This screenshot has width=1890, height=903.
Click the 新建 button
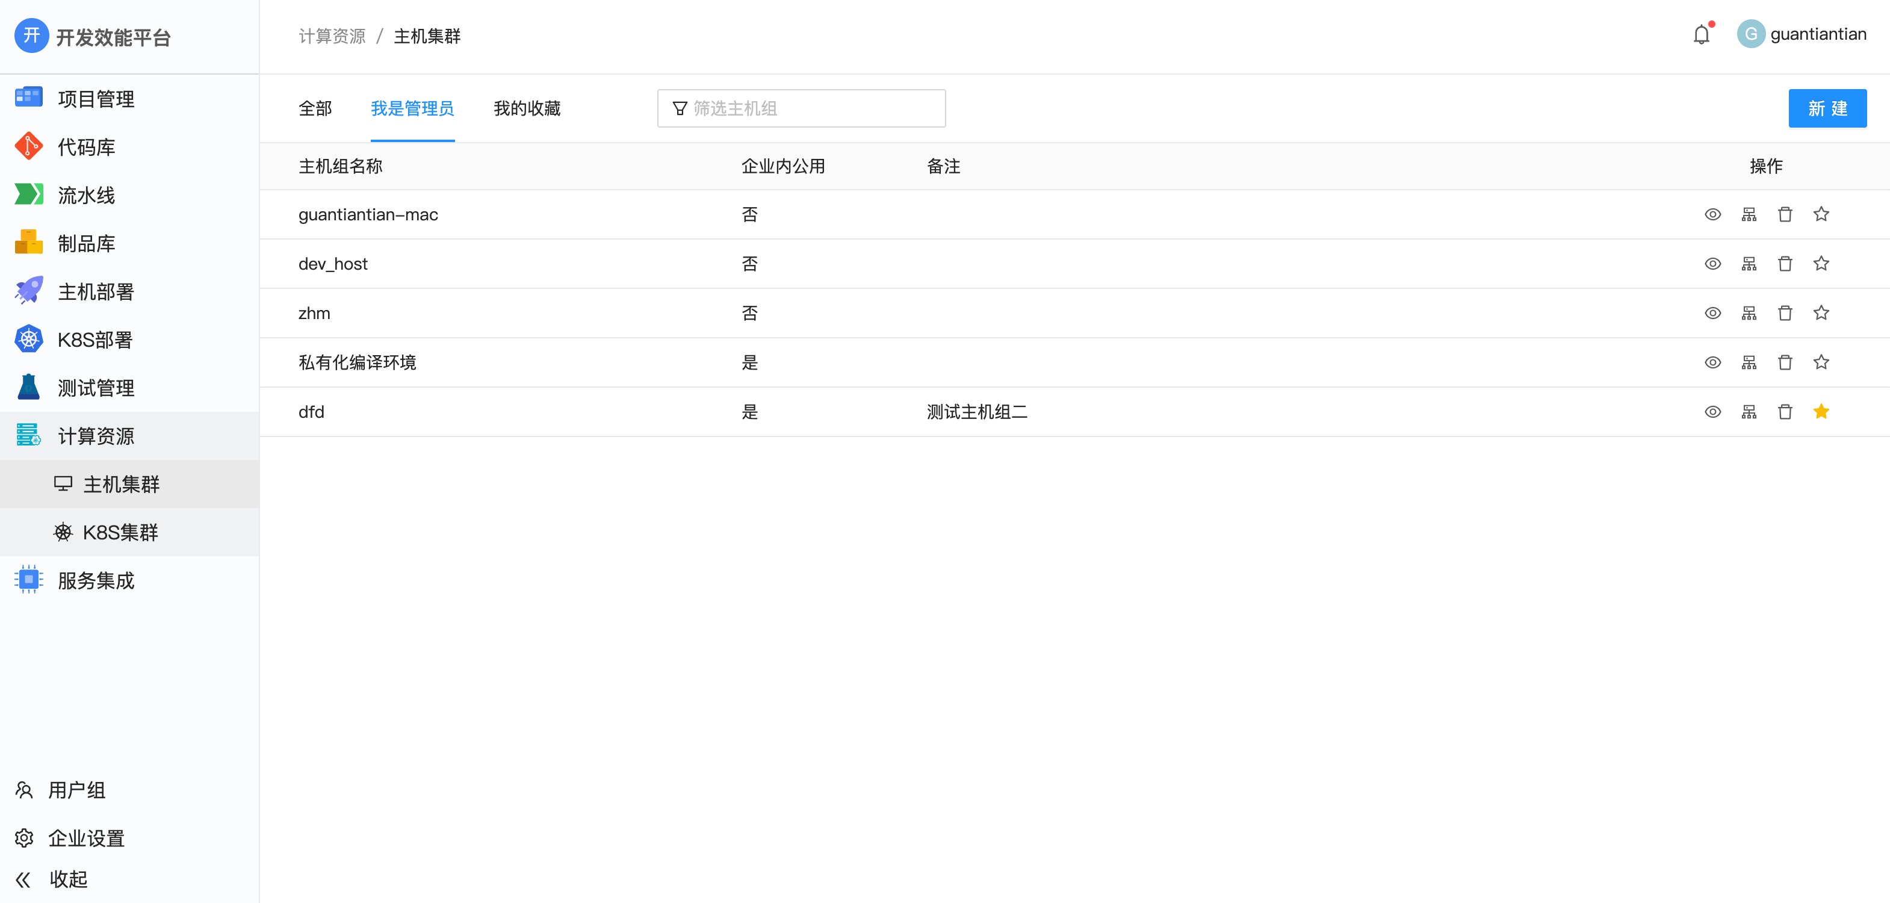1827,108
